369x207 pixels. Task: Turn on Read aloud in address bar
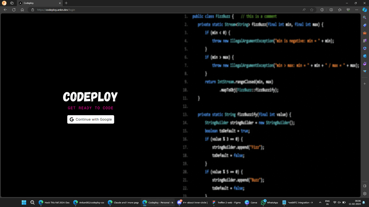click(x=304, y=10)
